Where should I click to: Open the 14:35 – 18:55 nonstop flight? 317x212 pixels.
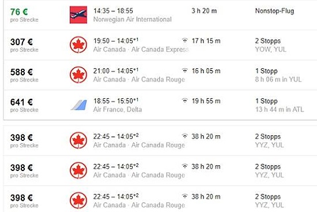(x=160, y=15)
